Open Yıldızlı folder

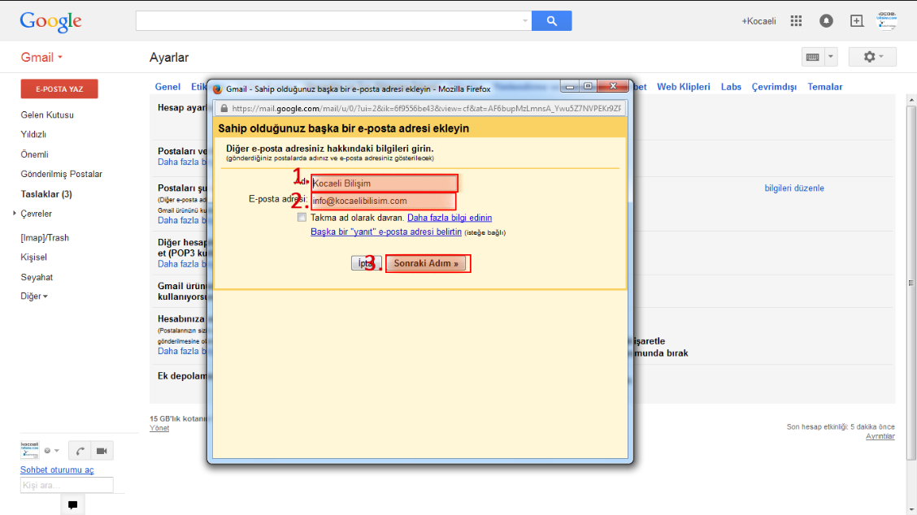pos(33,135)
